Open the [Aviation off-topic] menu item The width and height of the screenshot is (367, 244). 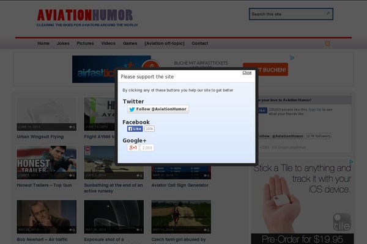(165, 43)
